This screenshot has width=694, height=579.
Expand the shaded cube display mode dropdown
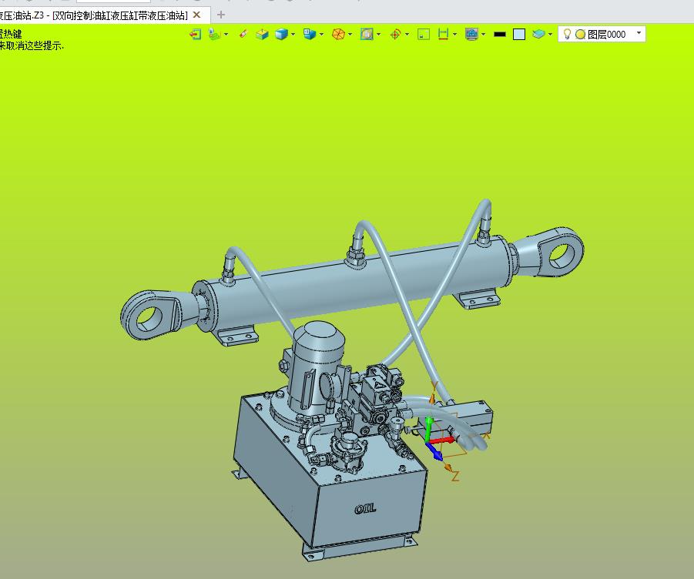pyautogui.click(x=293, y=34)
